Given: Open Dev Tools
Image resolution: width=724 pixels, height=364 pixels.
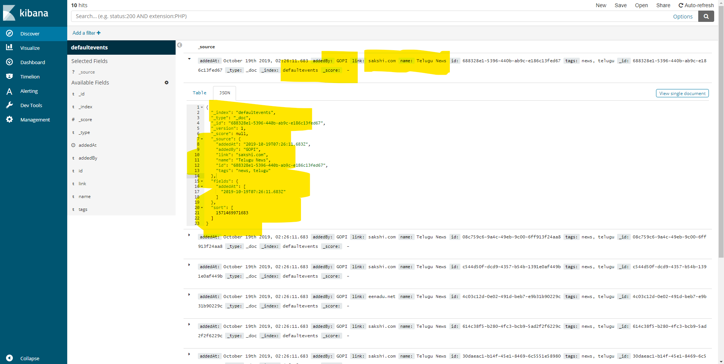Looking at the screenshot, I should click(x=31, y=105).
